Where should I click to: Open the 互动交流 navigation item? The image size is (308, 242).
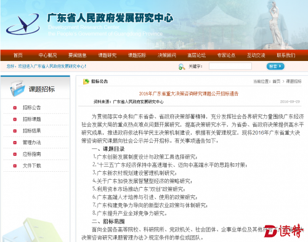pyautogui.click(x=256, y=55)
